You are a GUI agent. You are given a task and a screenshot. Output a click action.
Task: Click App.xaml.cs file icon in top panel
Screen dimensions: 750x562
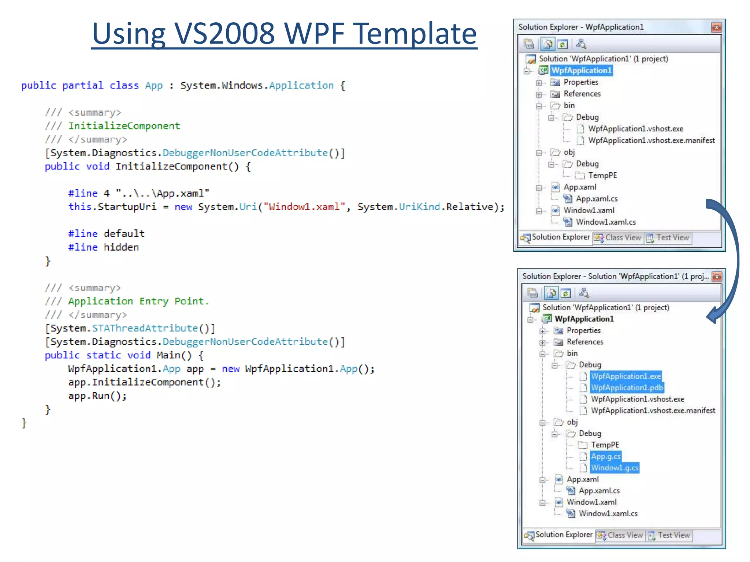(568, 199)
